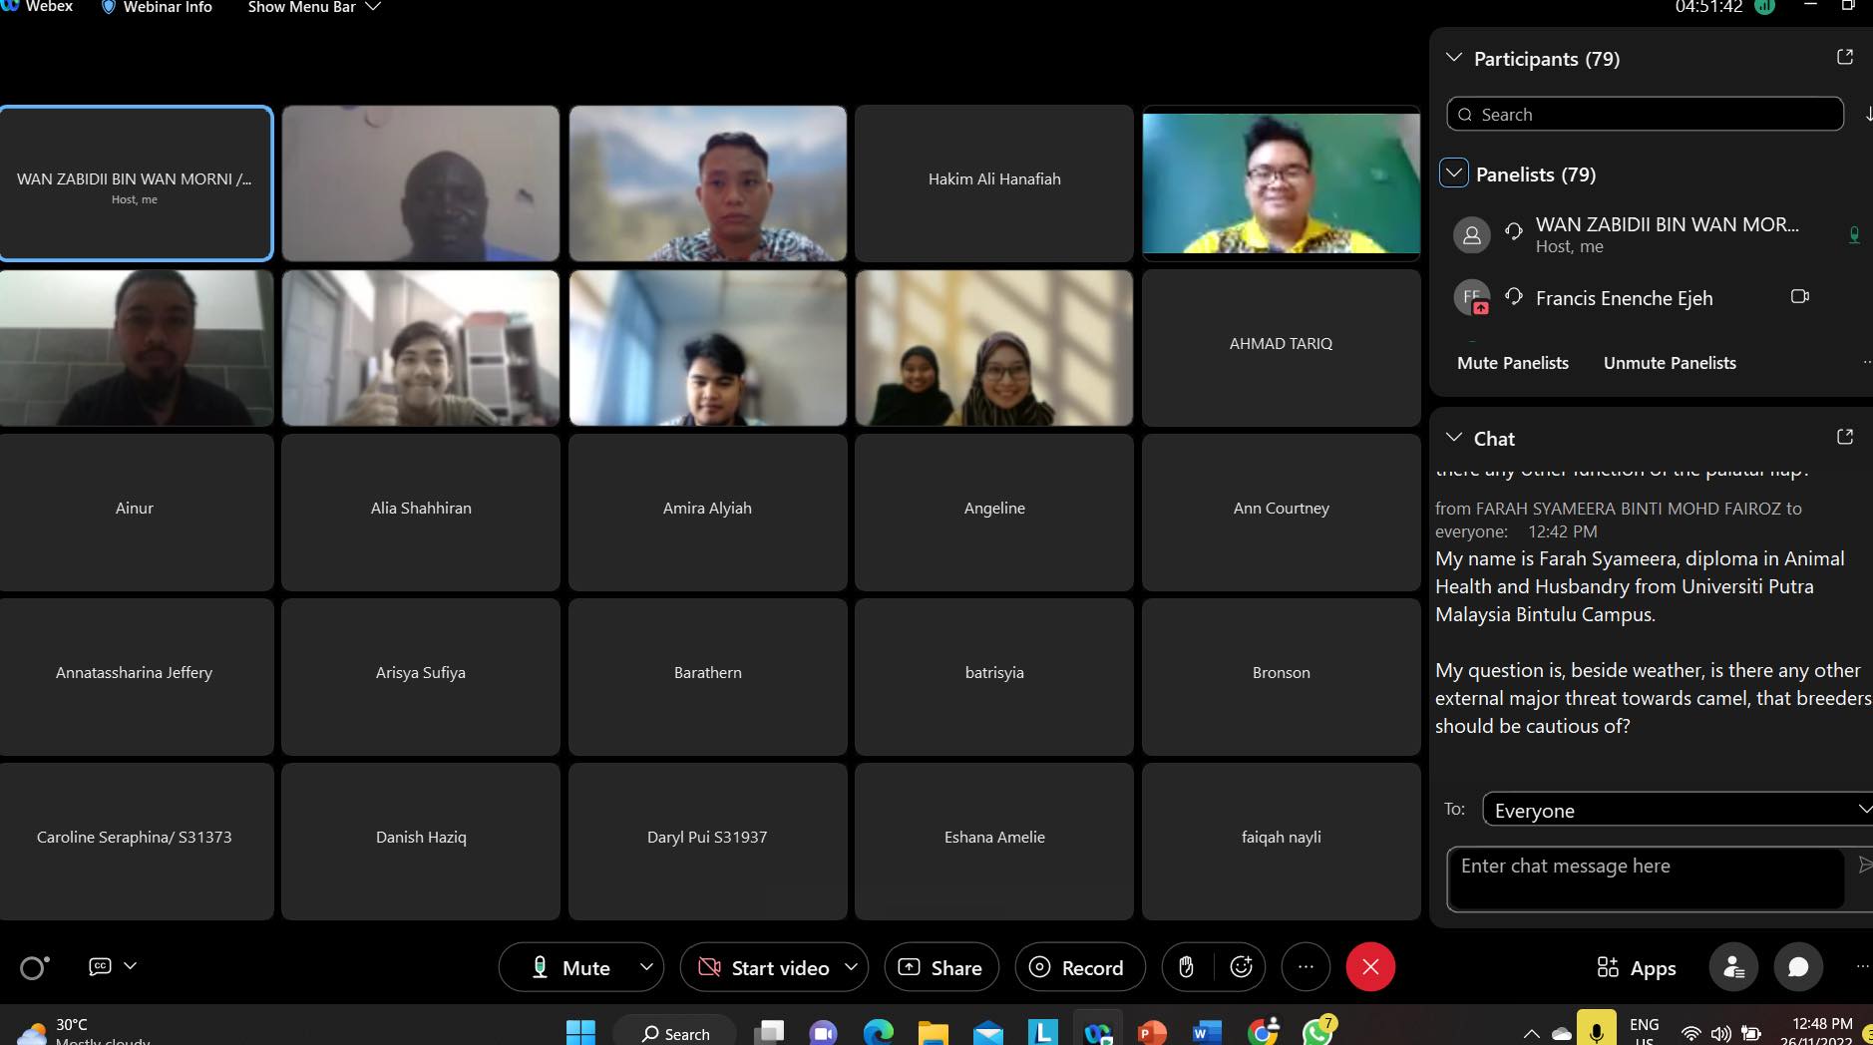
Task: Click the sort arrow beside participant Search
Action: click(1867, 114)
